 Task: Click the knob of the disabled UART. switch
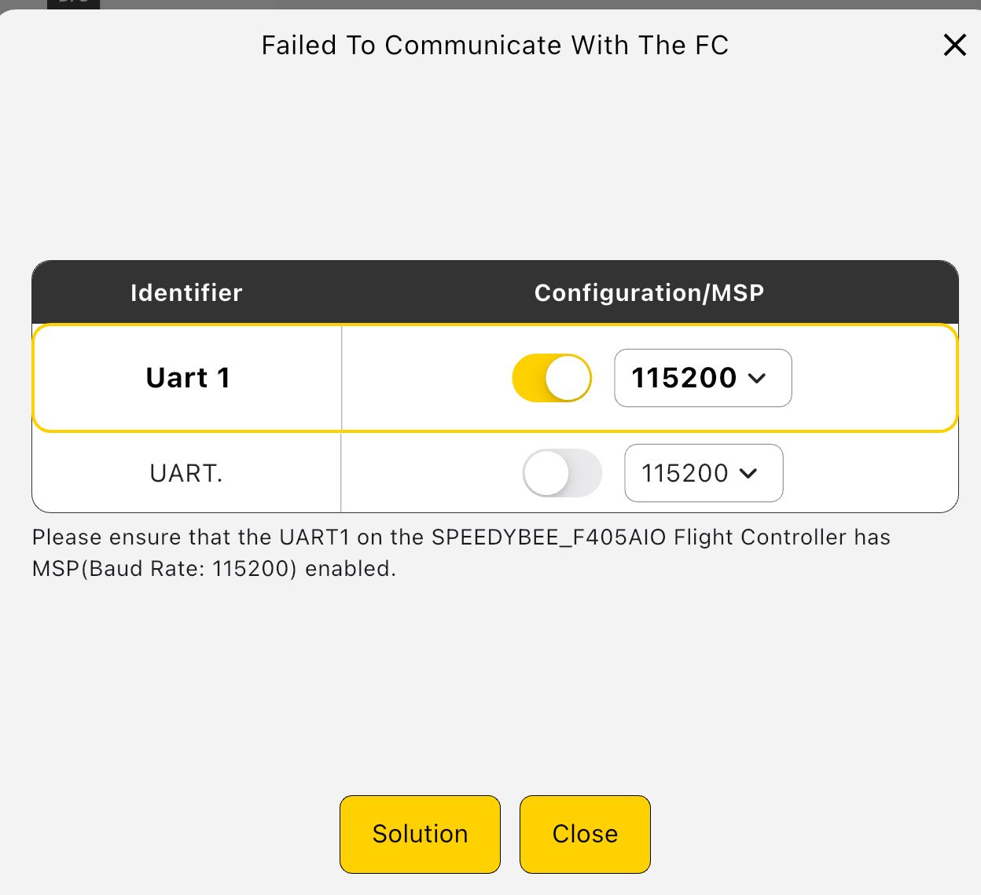(x=546, y=473)
